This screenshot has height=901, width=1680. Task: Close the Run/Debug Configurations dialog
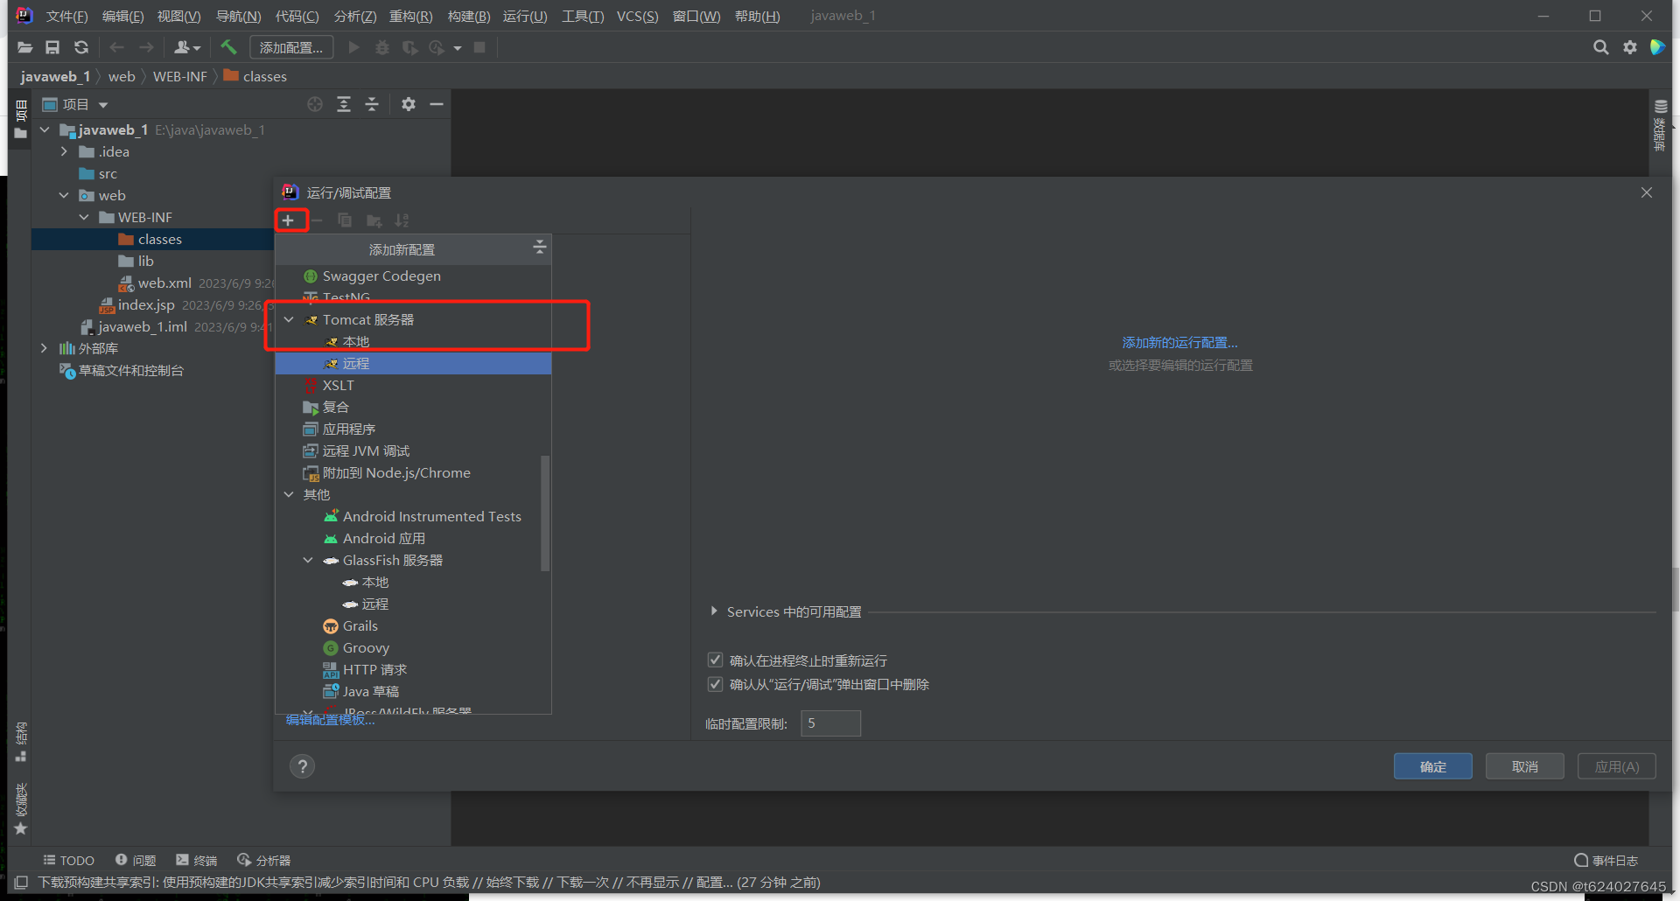[1647, 192]
